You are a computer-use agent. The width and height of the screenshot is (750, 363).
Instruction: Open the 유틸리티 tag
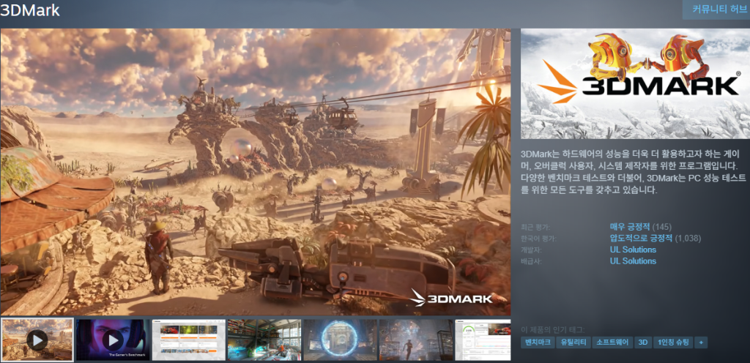(573, 343)
